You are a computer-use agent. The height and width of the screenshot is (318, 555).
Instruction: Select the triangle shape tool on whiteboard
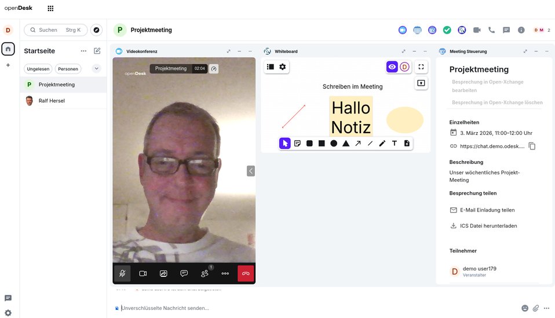point(346,143)
